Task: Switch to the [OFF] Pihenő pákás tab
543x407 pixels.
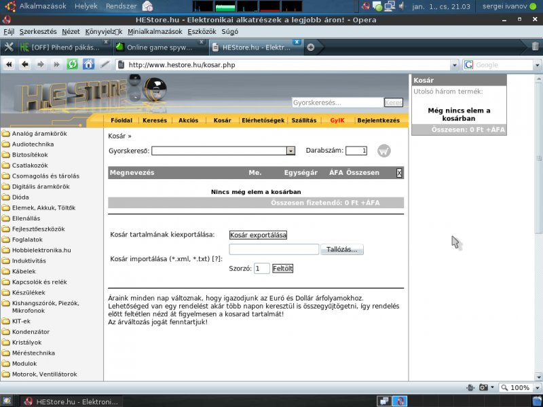Action: [64, 47]
